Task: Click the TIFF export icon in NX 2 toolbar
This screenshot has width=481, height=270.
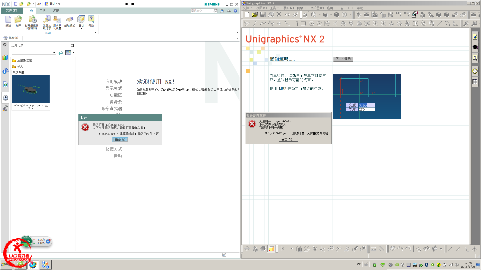Action: 399,14
